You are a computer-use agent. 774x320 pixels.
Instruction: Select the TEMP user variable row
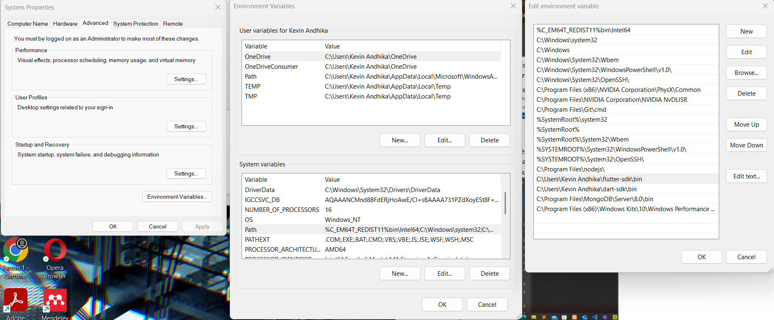tap(252, 87)
